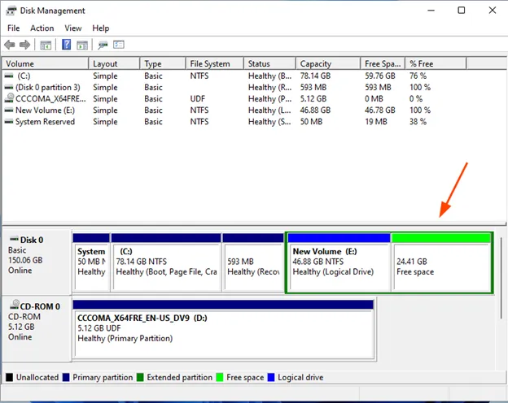Click the Disk Management app icon in the title bar

pyautogui.click(x=10, y=11)
